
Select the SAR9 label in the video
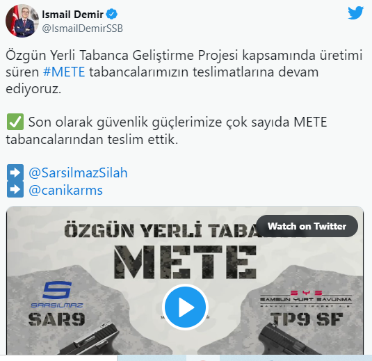point(56,319)
